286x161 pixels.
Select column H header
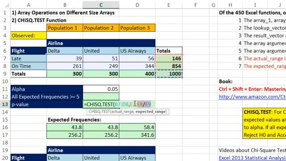tap(231, 5)
